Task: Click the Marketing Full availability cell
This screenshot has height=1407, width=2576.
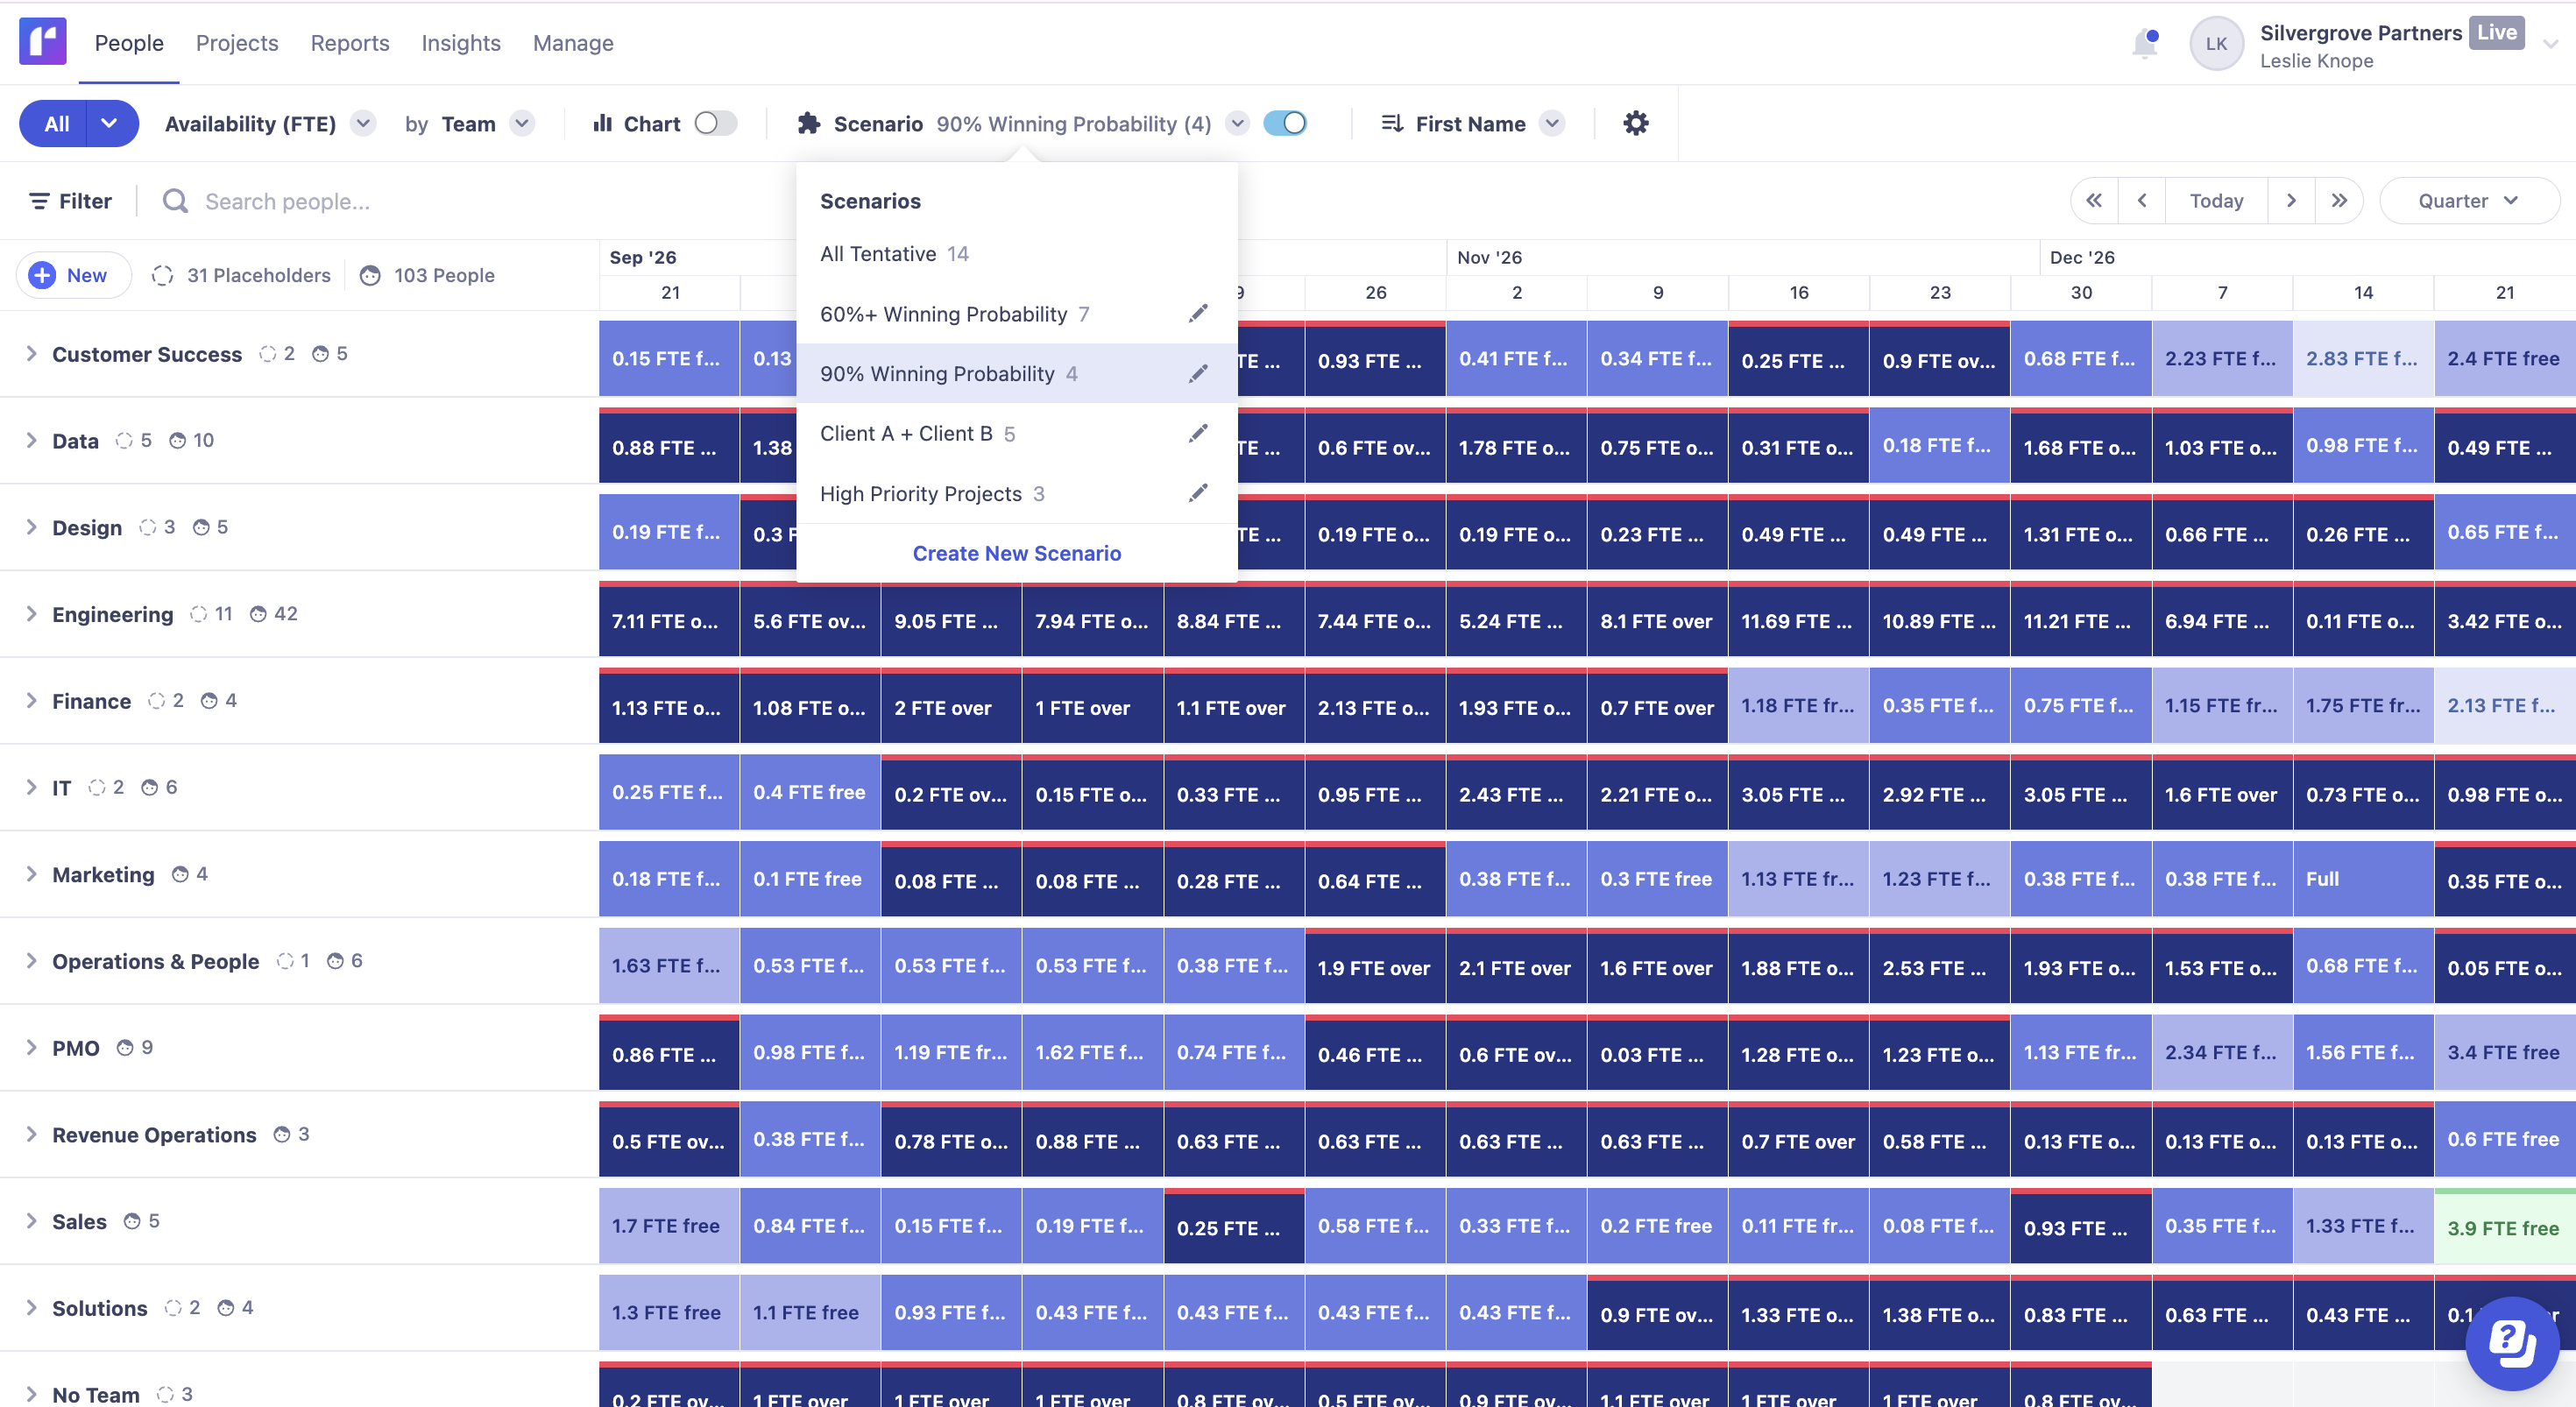Action: click(2363, 879)
